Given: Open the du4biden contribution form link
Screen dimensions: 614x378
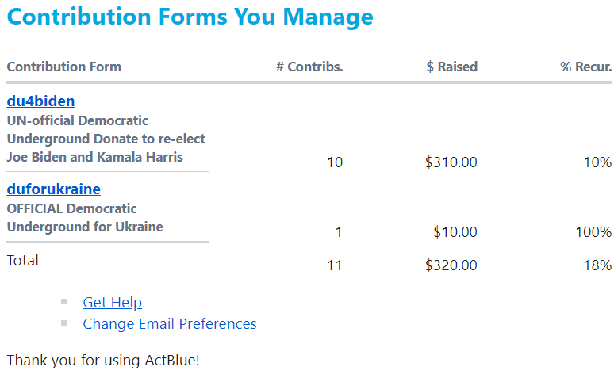Looking at the screenshot, I should 40,101.
